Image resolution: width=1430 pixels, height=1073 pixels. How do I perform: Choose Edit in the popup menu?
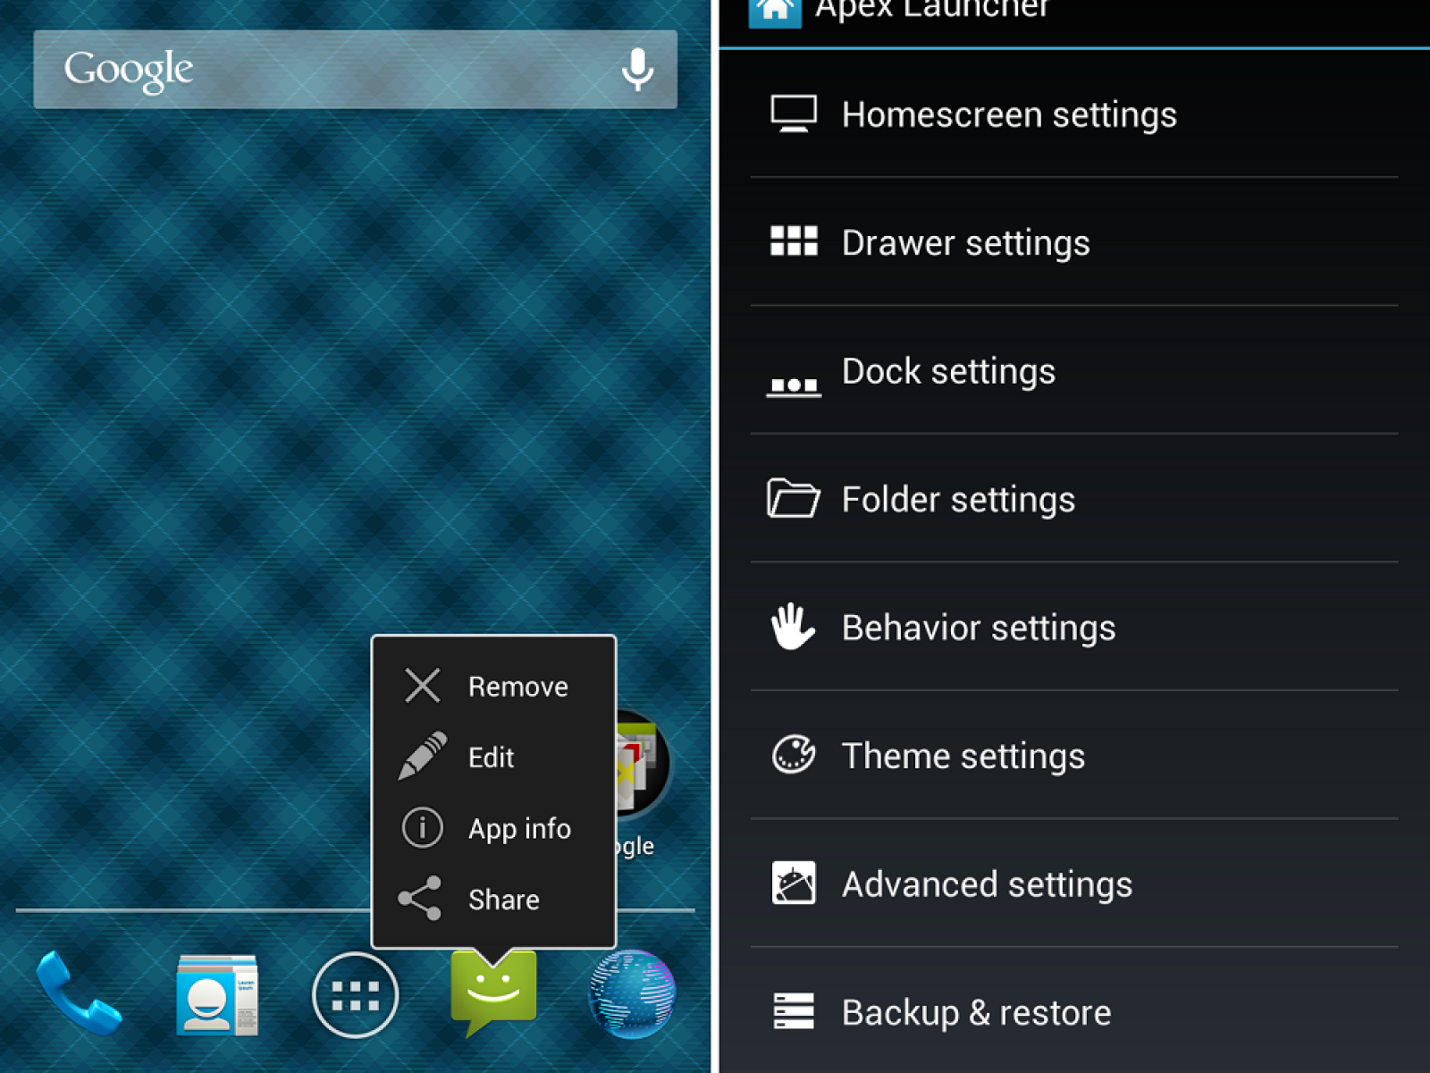(x=493, y=757)
